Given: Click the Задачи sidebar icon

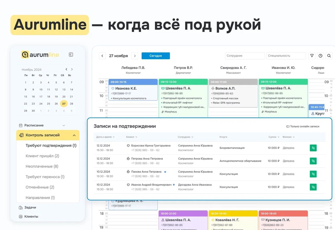Looking at the screenshot, I should (20, 207).
